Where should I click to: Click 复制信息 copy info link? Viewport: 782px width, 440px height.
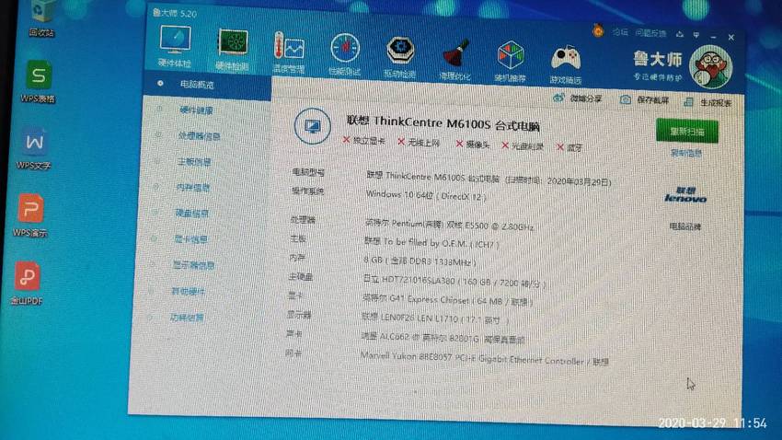pos(686,153)
